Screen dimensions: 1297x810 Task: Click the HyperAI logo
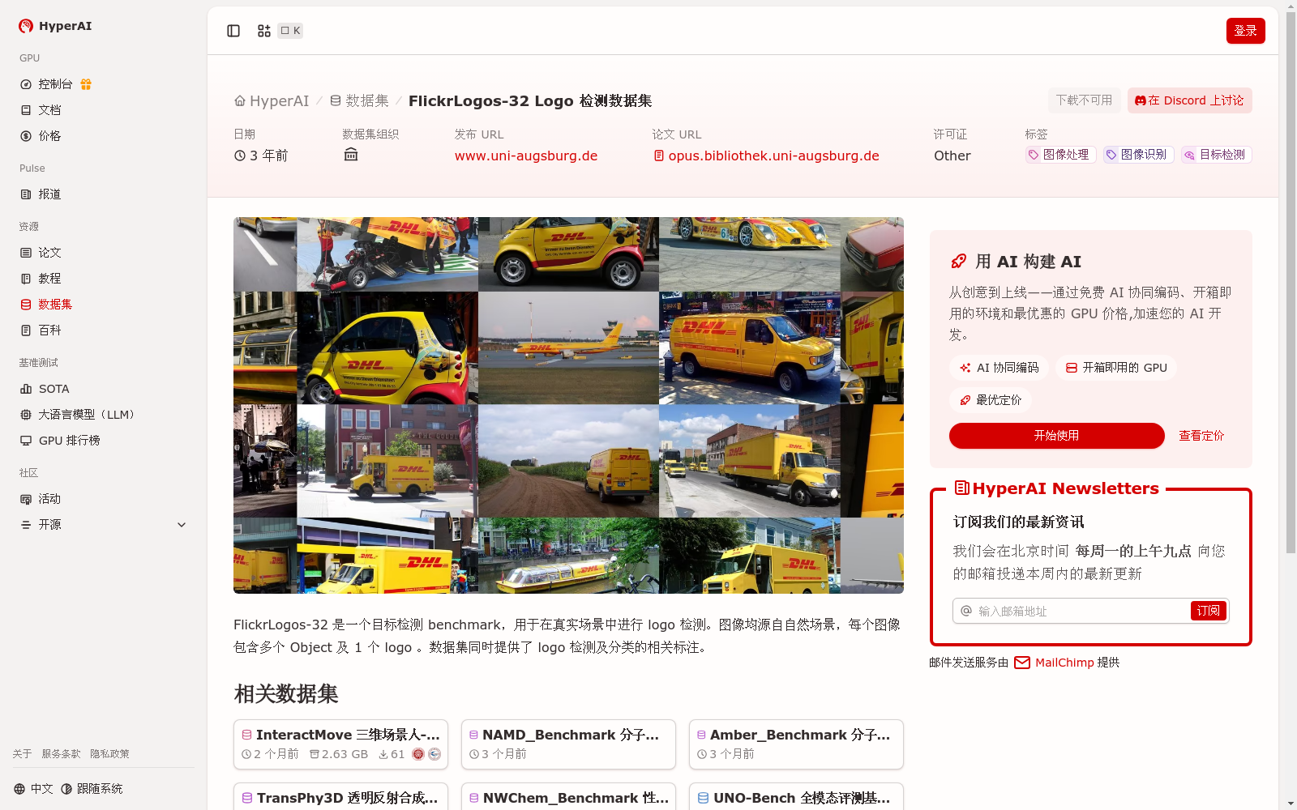coord(55,26)
